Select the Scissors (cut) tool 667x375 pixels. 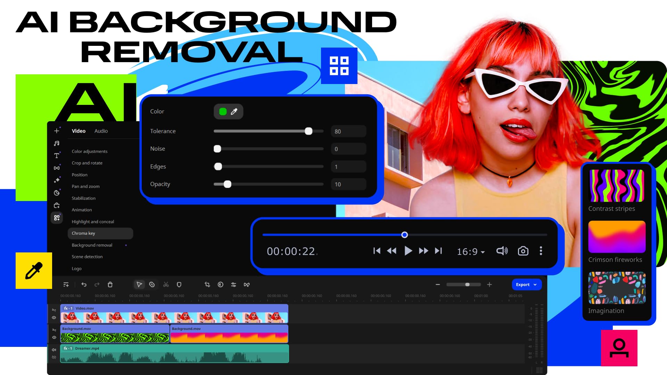[x=166, y=284]
